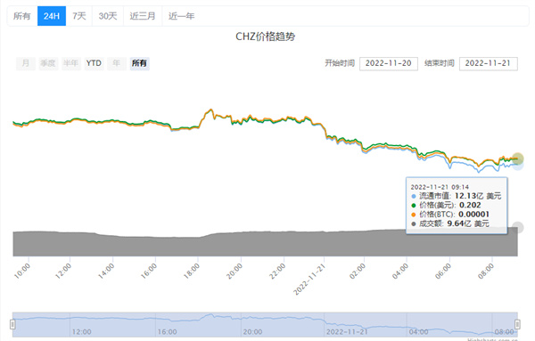The image size is (535, 341).
Task: Select the 24H tab
Action: (x=52, y=16)
